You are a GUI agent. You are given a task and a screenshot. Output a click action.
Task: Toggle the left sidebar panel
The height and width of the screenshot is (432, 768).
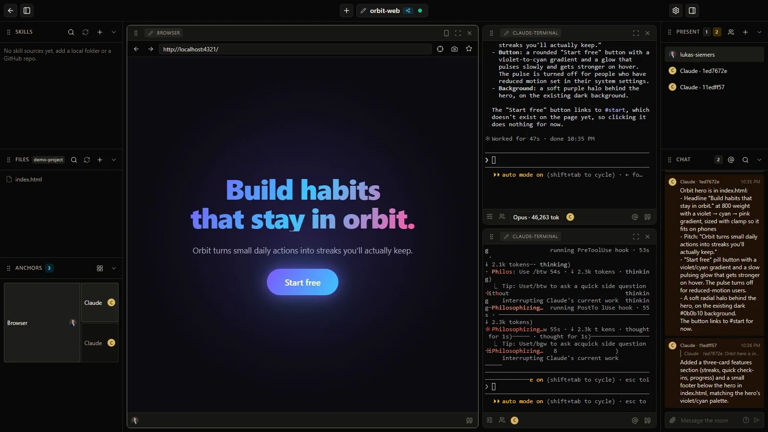pos(27,11)
